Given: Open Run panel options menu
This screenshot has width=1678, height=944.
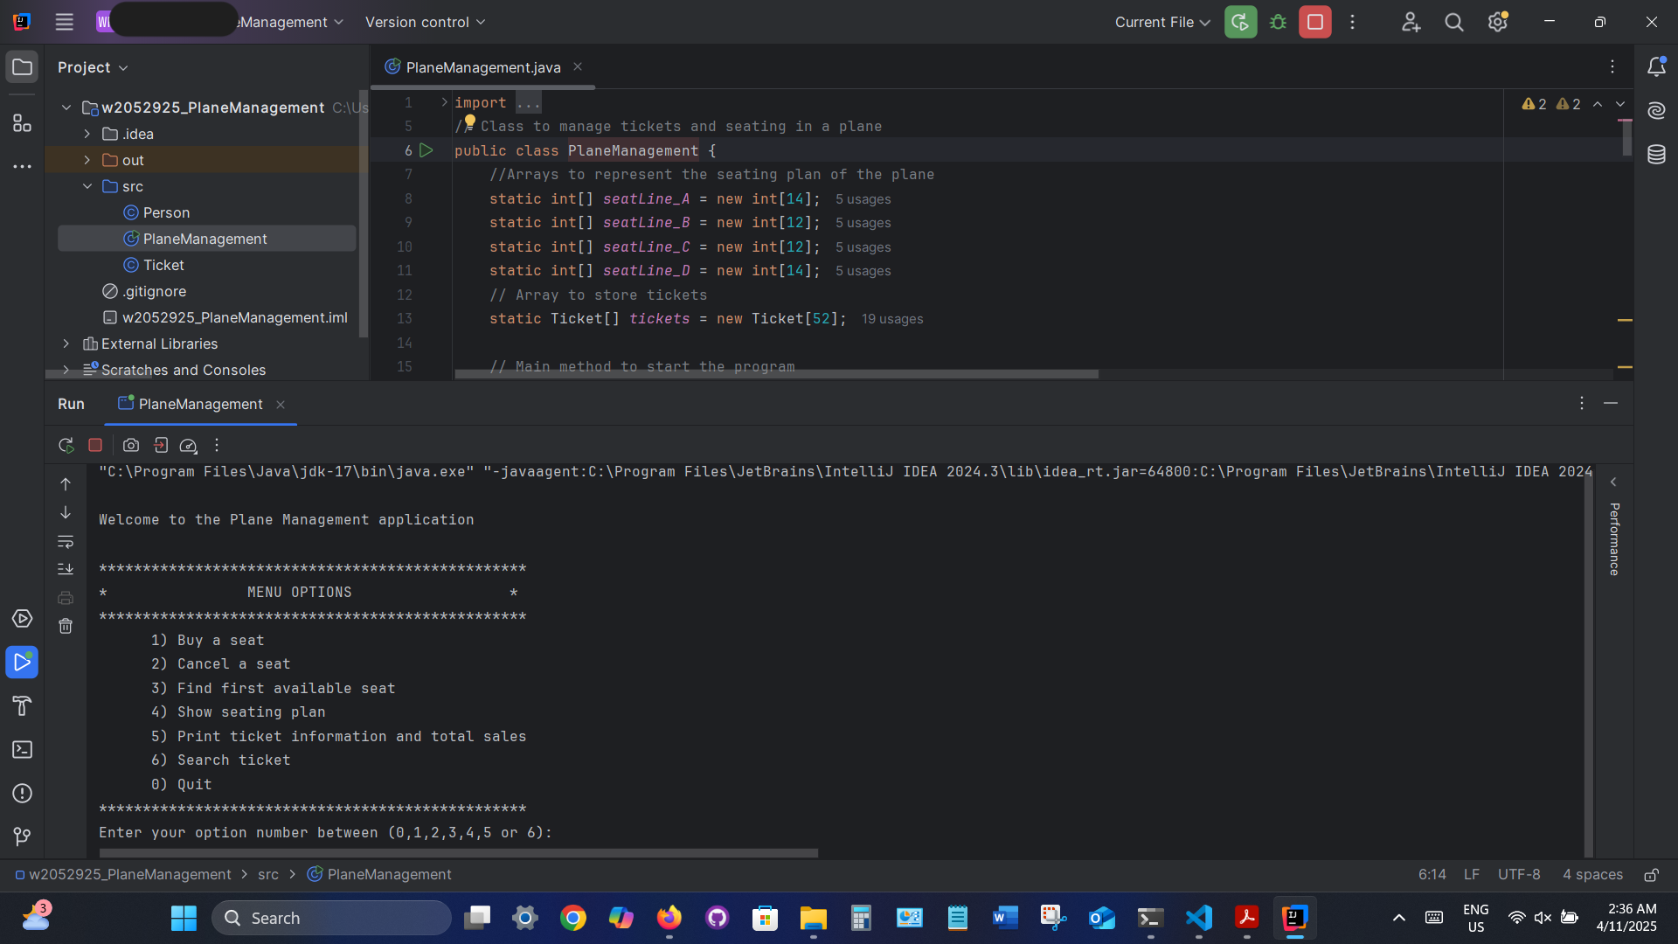Looking at the screenshot, I should pyautogui.click(x=1581, y=403).
